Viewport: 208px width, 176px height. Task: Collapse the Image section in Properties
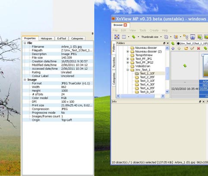25,80
